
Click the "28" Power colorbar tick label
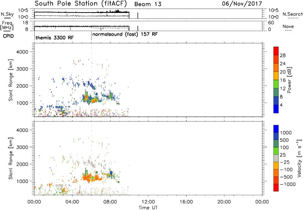click(283, 55)
